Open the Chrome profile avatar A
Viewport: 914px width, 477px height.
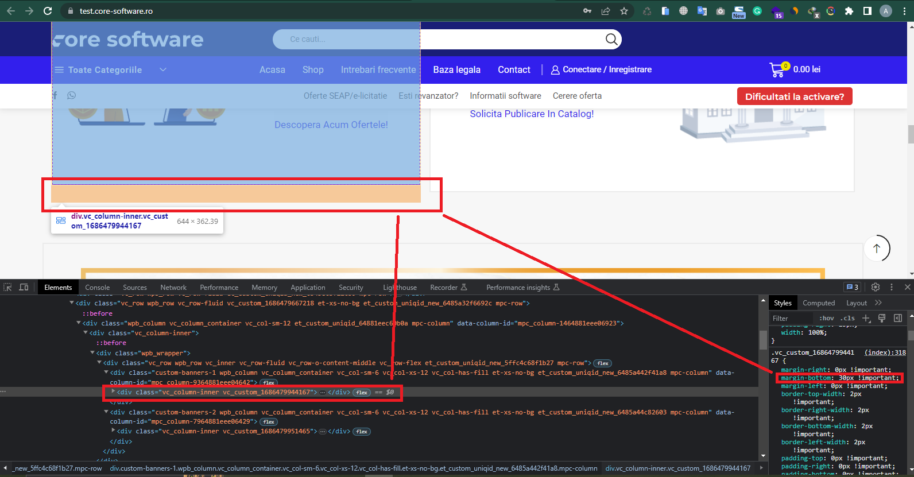(886, 11)
